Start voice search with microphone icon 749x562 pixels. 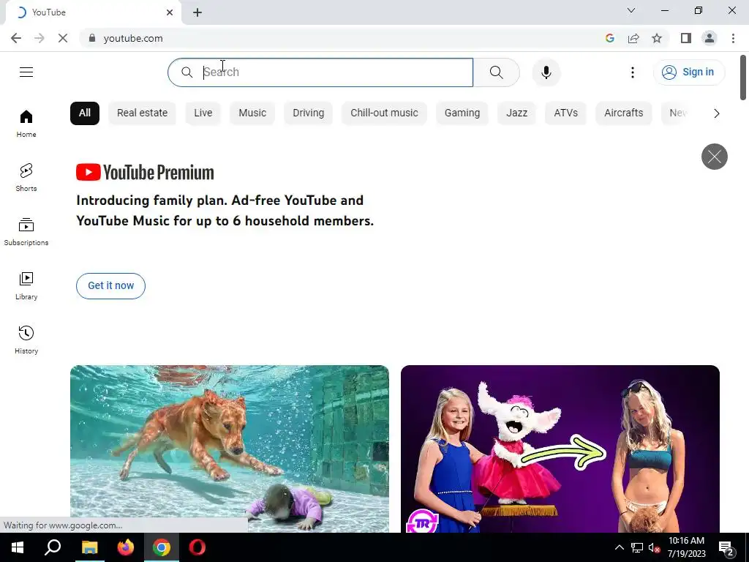[546, 72]
